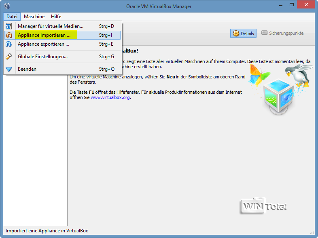Click the Strg+D shortcut text
The width and height of the screenshot is (318, 238).
click(x=106, y=26)
